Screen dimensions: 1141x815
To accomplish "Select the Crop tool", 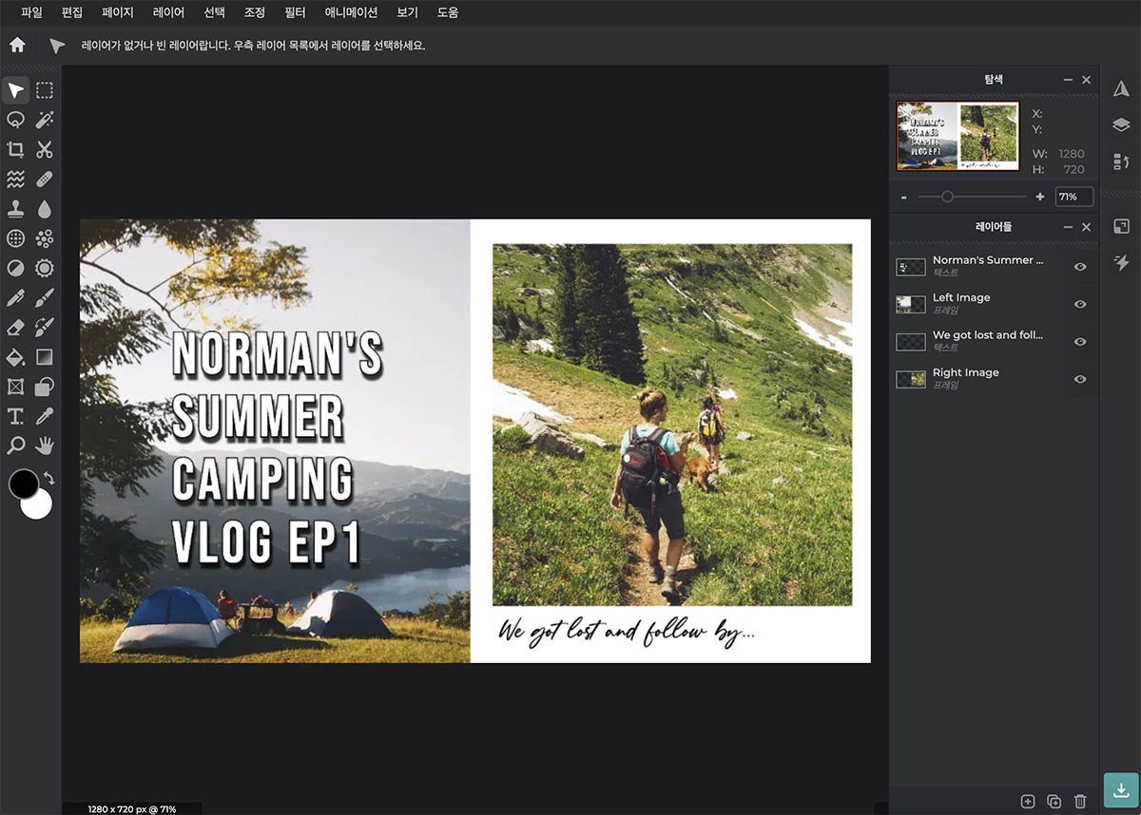I will [15, 149].
